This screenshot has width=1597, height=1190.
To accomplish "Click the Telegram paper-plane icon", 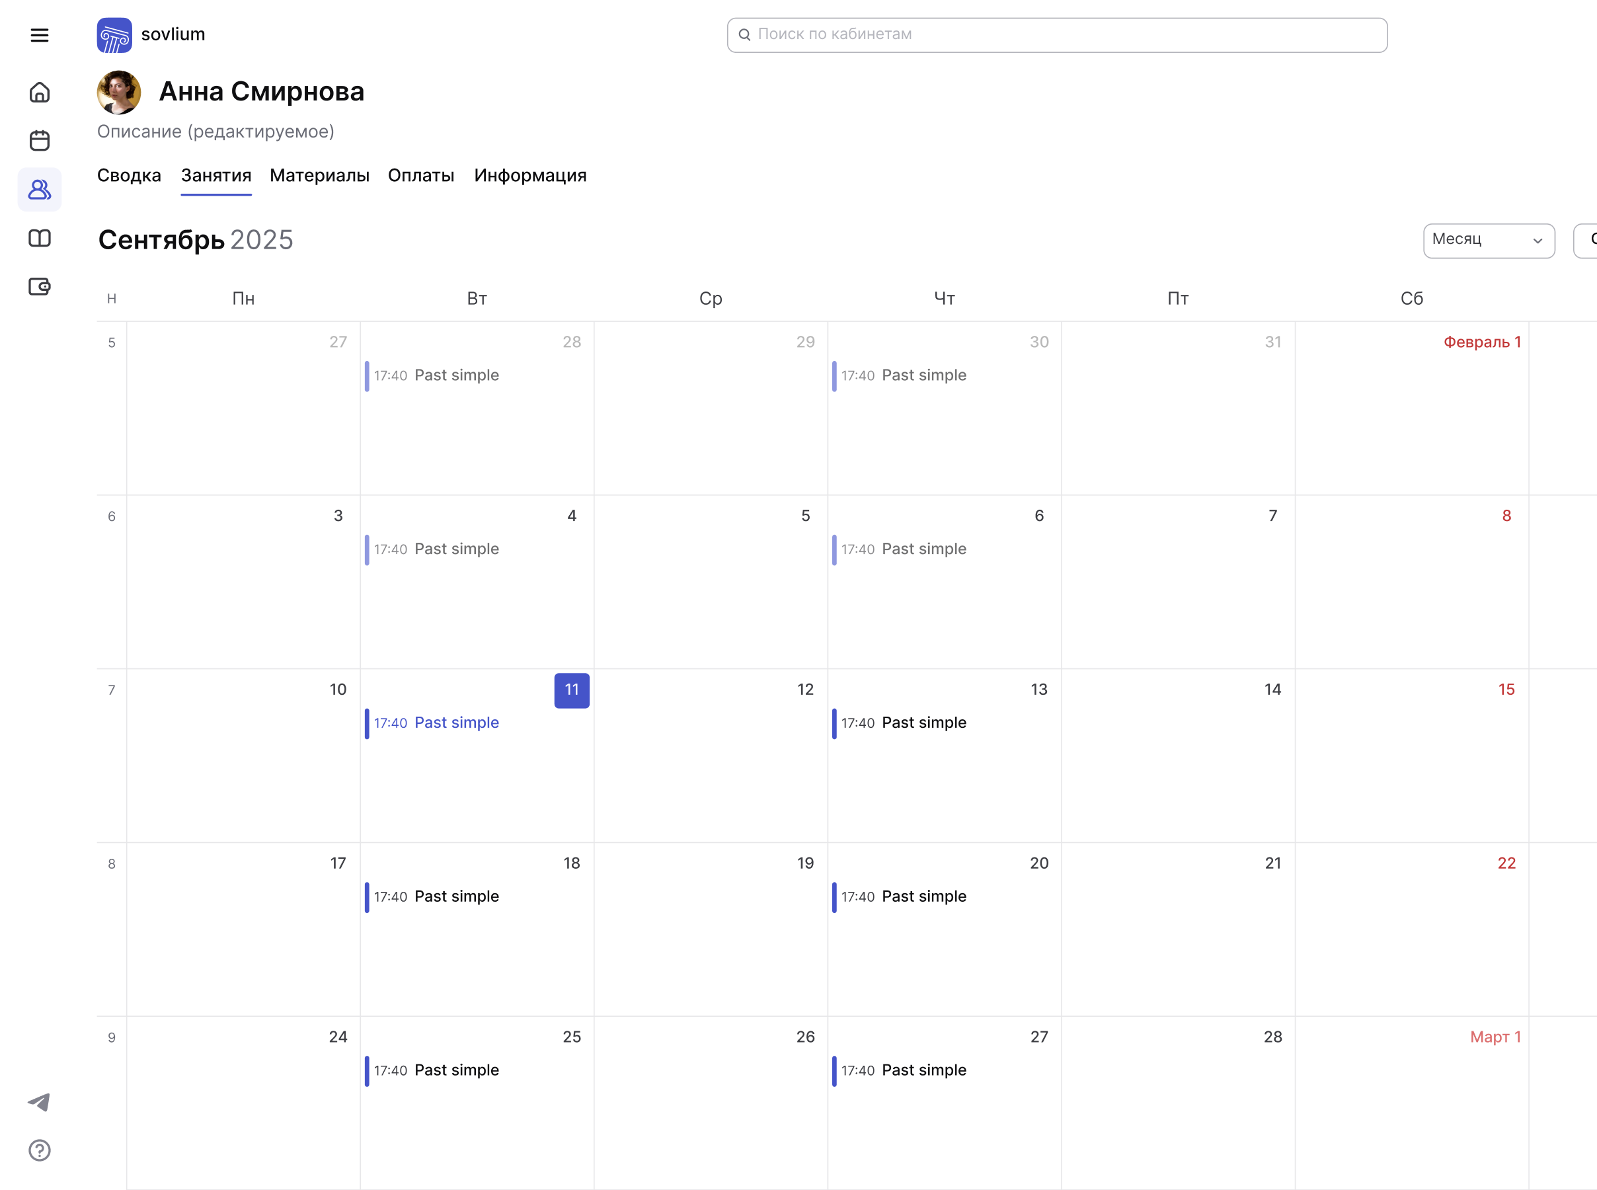I will tap(40, 1102).
